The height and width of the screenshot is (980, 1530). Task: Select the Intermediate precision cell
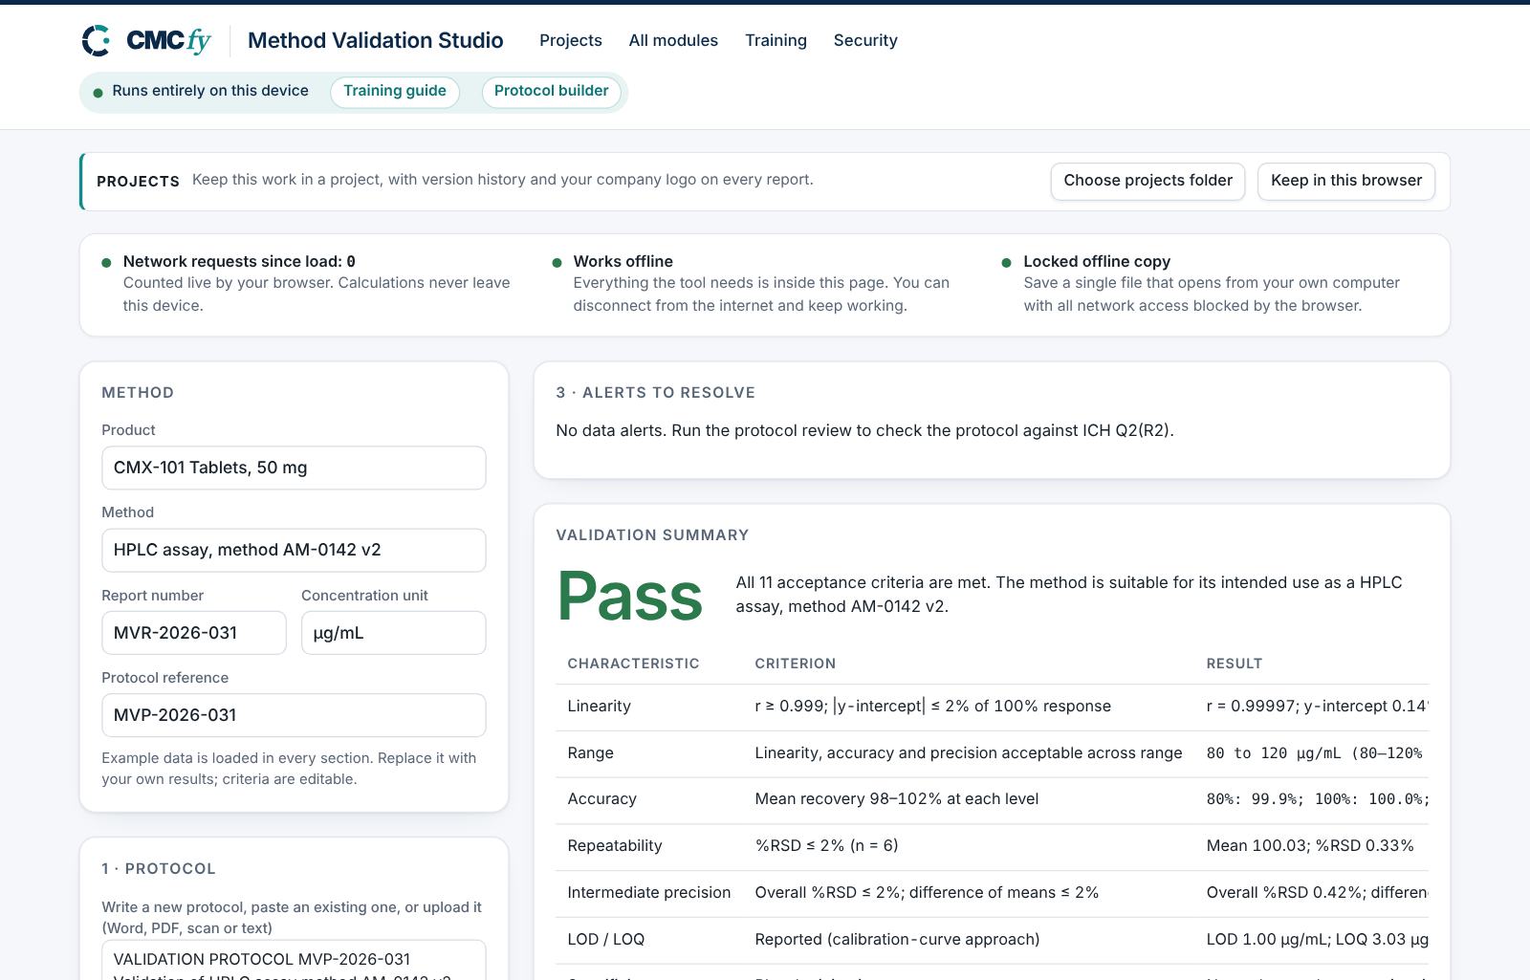pos(648,893)
